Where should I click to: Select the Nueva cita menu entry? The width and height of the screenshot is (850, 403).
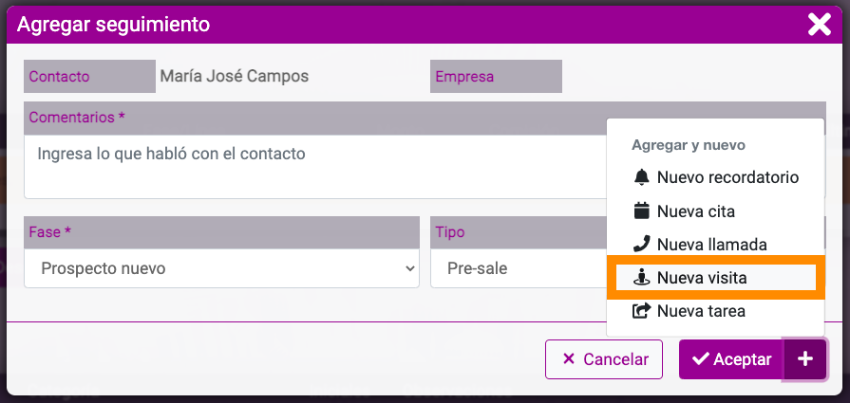coord(715,211)
